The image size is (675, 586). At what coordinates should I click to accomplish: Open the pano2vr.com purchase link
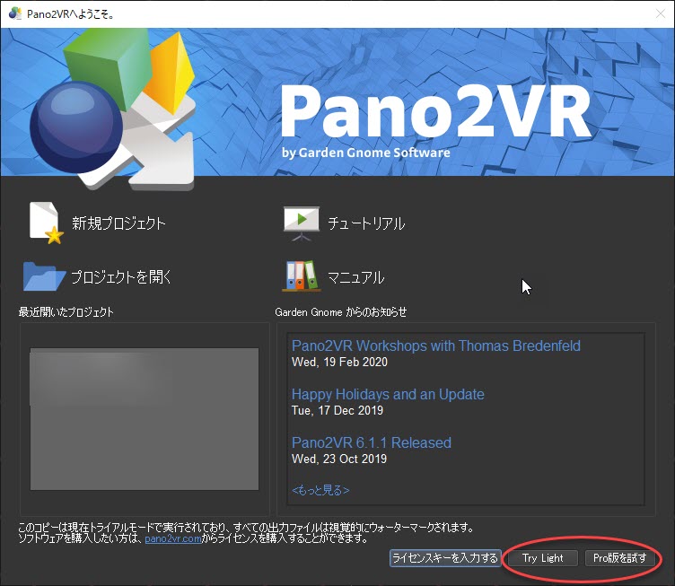coord(173,538)
